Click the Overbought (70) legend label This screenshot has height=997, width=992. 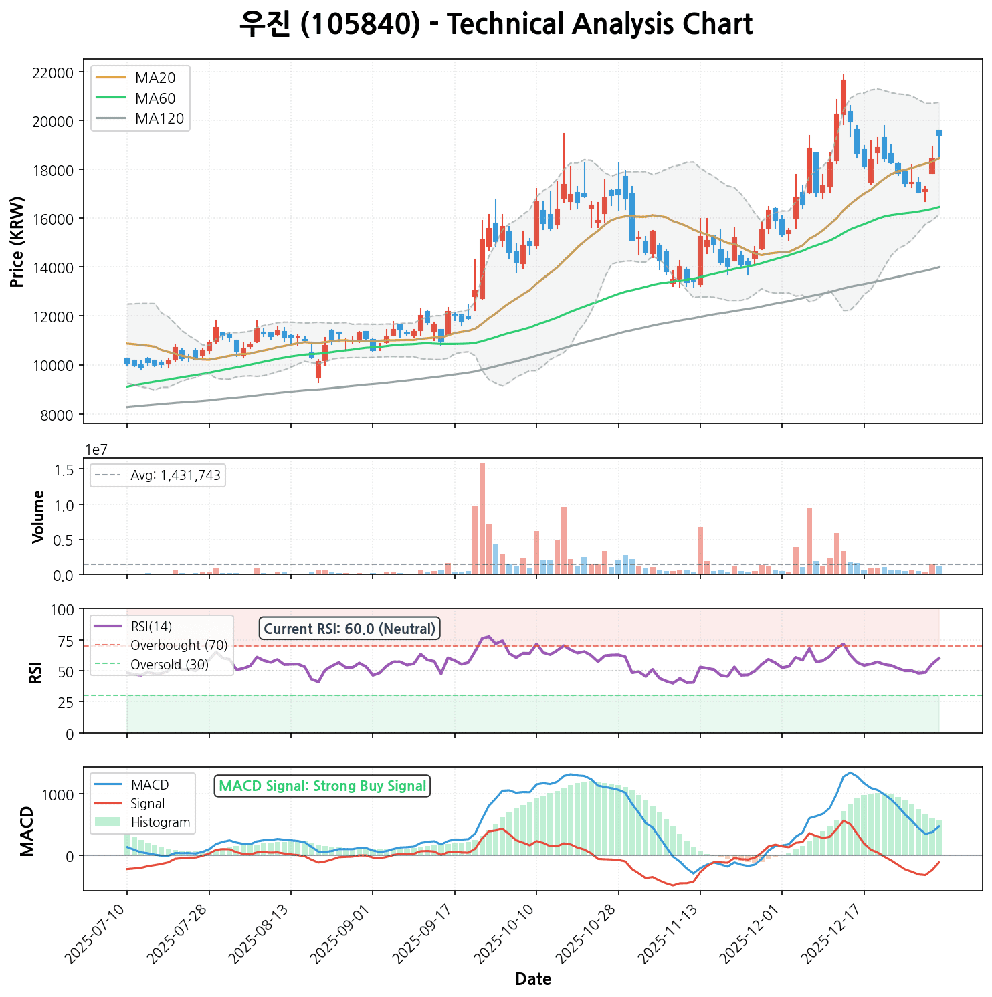[179, 645]
